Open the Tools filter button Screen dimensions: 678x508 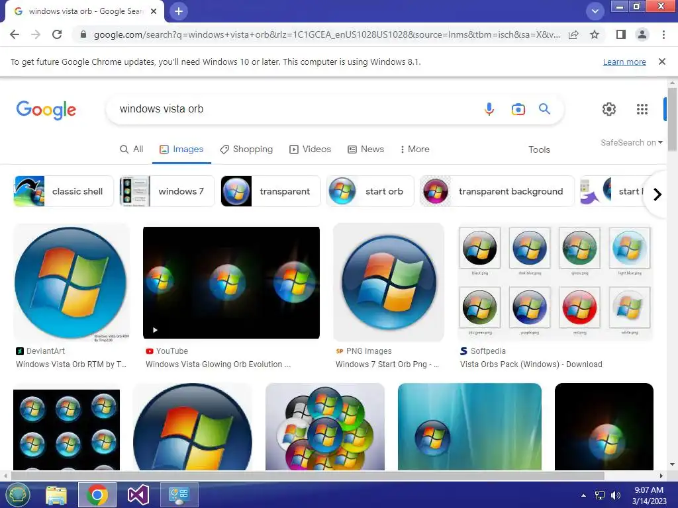tap(539, 149)
